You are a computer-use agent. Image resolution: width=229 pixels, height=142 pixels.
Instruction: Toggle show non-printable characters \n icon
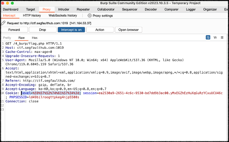pyautogui.click(x=215, y=38)
